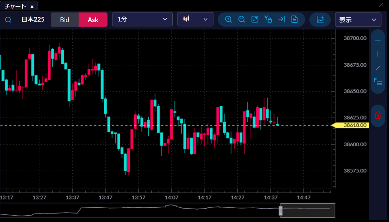This screenshot has width=389, height=222.
Task: Add a technical indicator to the chart
Action: point(320,19)
